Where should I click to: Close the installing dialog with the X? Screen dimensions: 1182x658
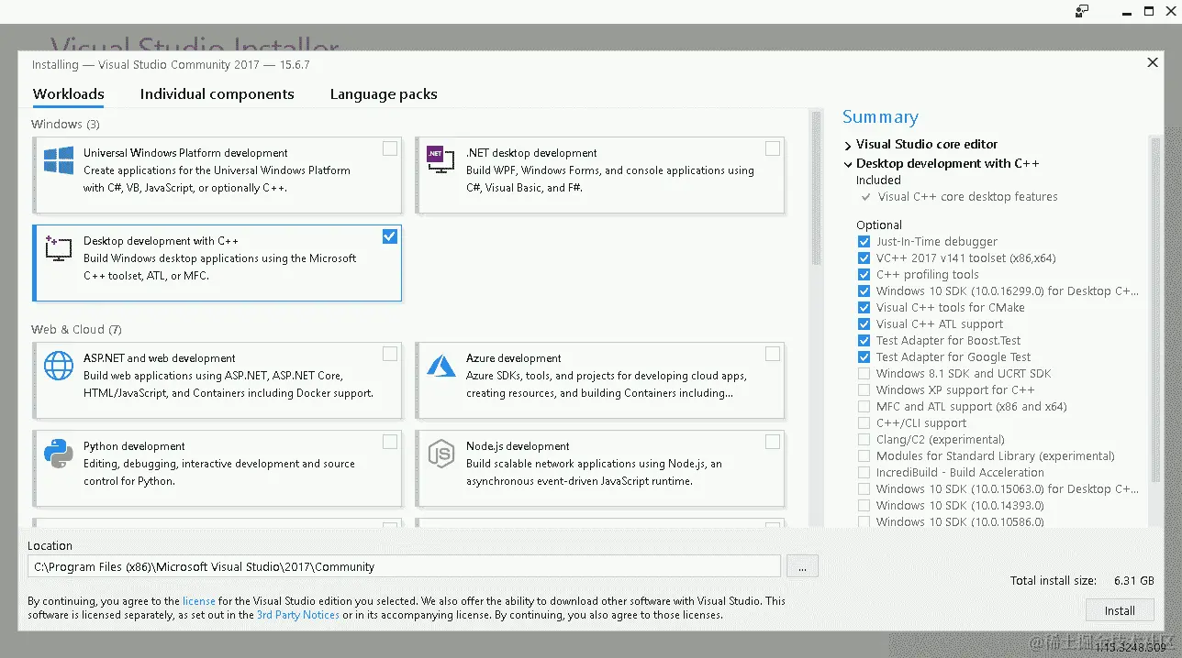click(1153, 63)
